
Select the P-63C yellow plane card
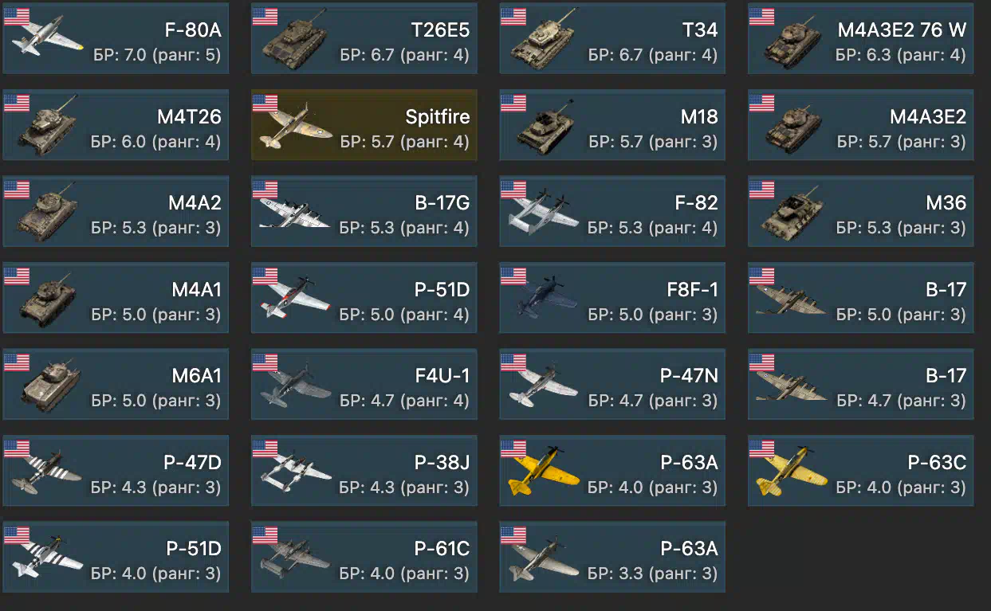pos(861,471)
